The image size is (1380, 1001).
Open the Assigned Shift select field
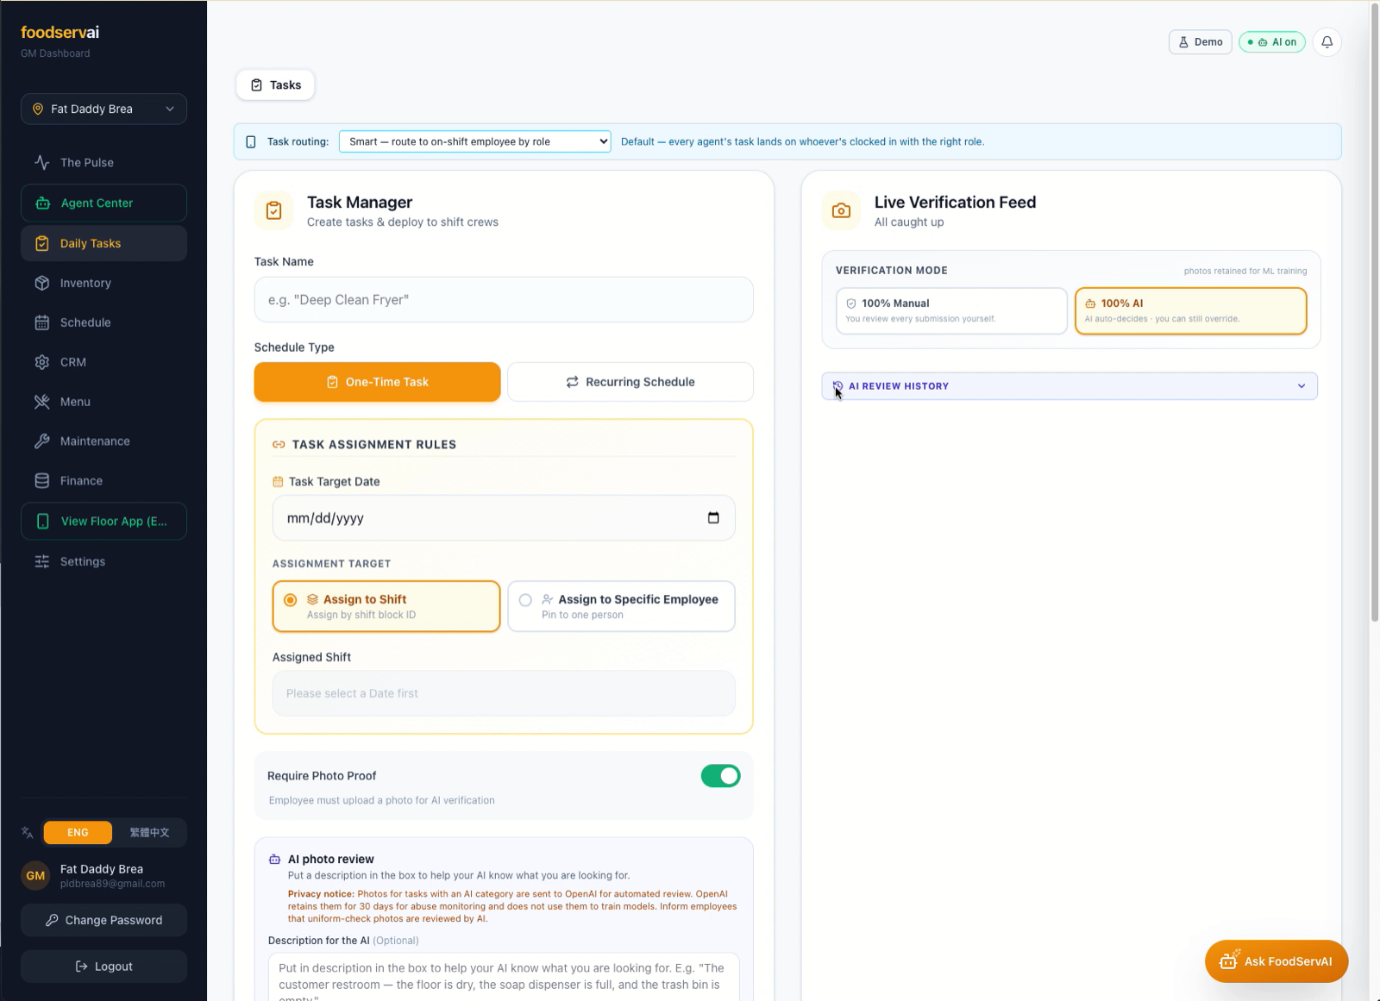point(504,693)
